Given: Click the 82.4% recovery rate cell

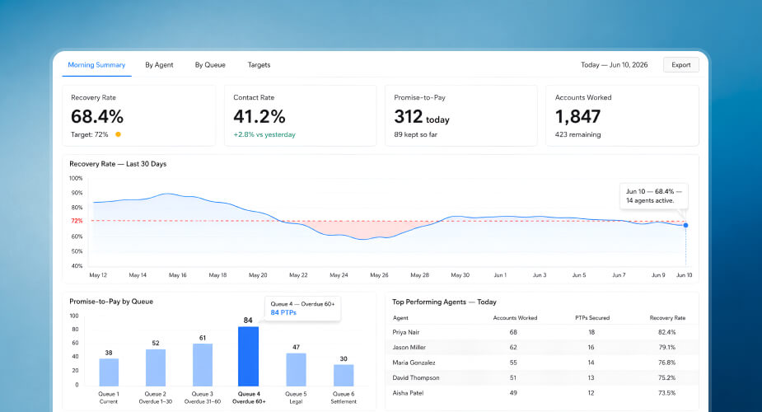Looking at the screenshot, I should [x=666, y=332].
